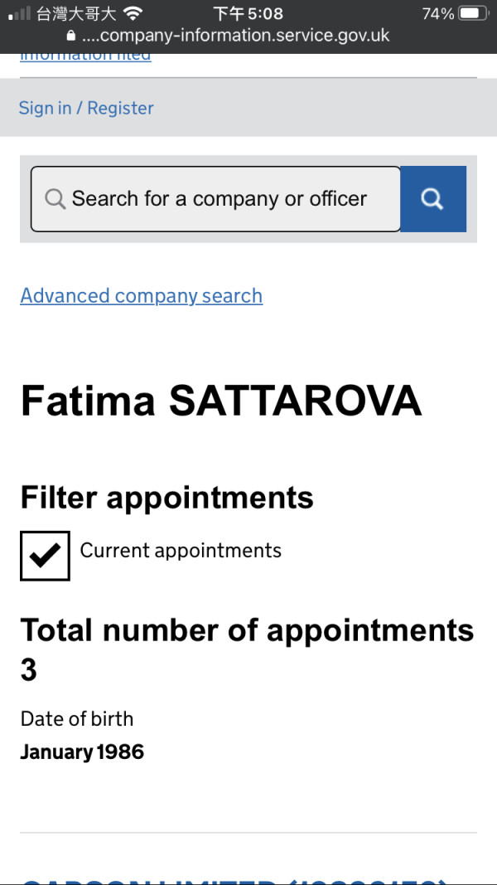Tap the blue search magnifier button
The image size is (497, 885).
pos(432,199)
